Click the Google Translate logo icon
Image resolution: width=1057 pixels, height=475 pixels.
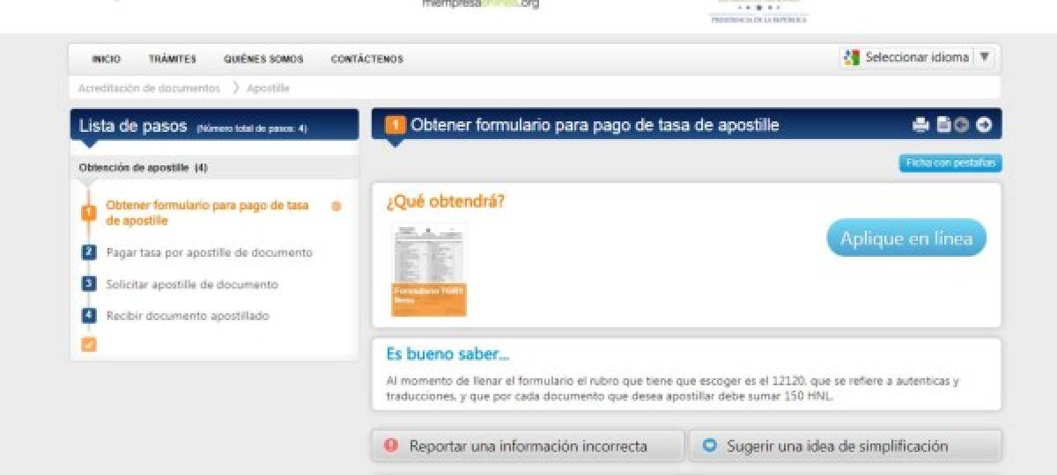click(851, 57)
